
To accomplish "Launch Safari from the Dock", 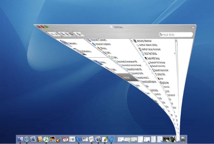I will click(x=27, y=139).
